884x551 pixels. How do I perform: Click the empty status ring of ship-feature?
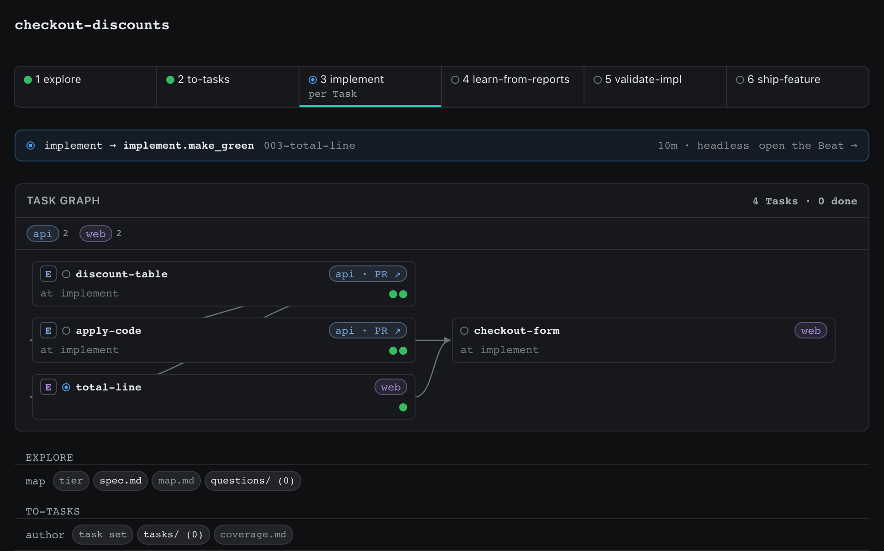[740, 80]
